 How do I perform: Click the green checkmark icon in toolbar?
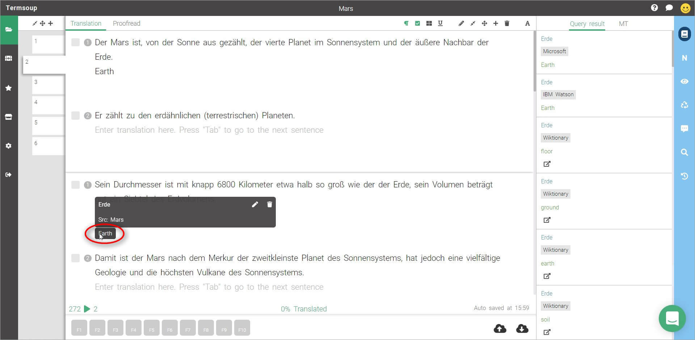pyautogui.click(x=417, y=23)
